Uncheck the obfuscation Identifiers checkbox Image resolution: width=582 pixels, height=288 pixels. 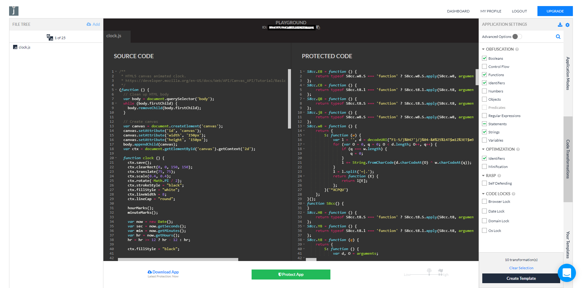(x=484, y=83)
